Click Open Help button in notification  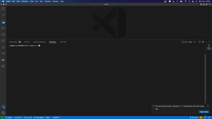[x=204, y=112]
